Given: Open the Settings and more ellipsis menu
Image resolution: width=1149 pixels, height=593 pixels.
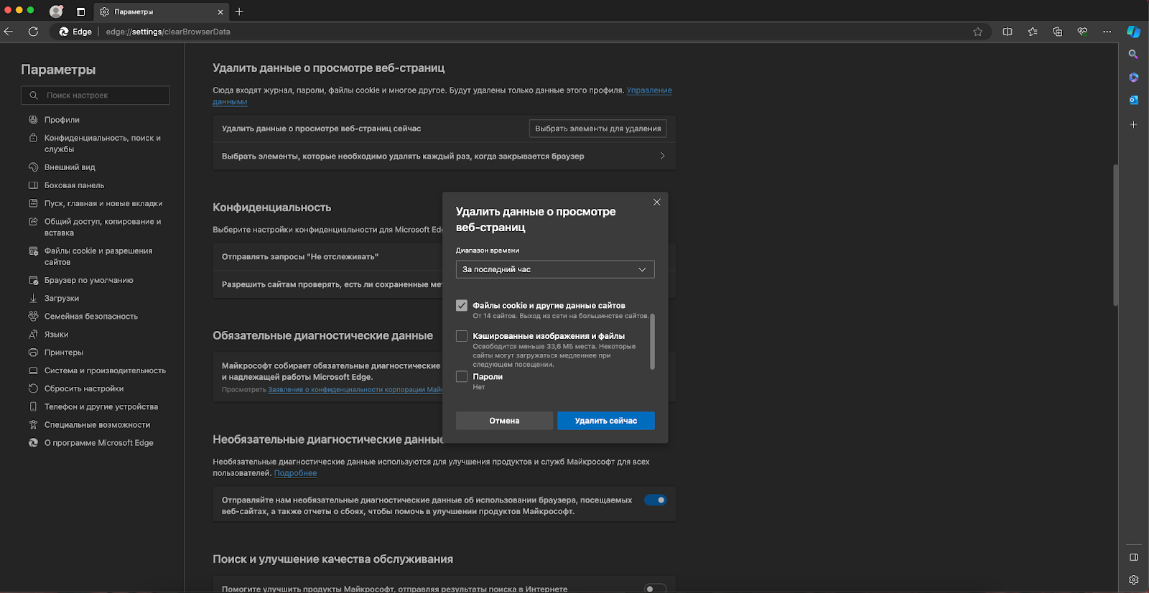Looking at the screenshot, I should pos(1107,32).
